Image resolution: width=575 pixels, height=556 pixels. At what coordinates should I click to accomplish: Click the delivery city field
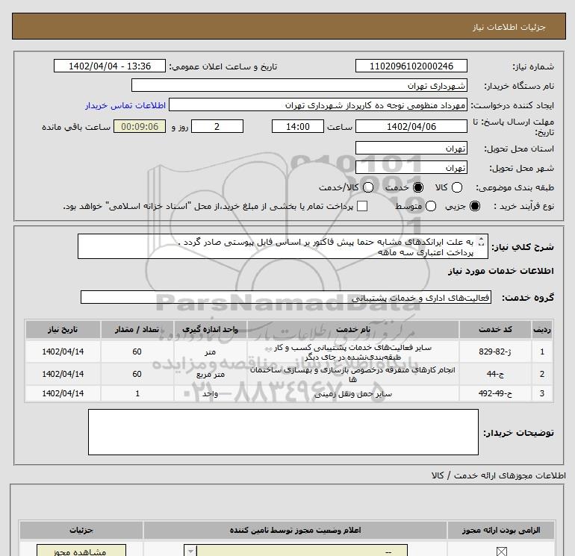pyautogui.click(x=411, y=167)
